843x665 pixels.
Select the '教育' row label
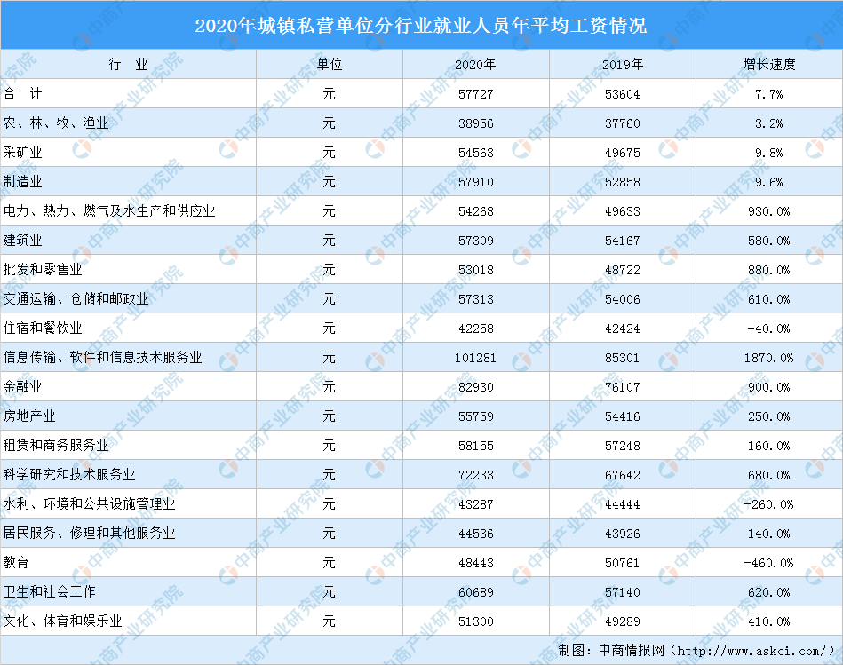click(16, 562)
